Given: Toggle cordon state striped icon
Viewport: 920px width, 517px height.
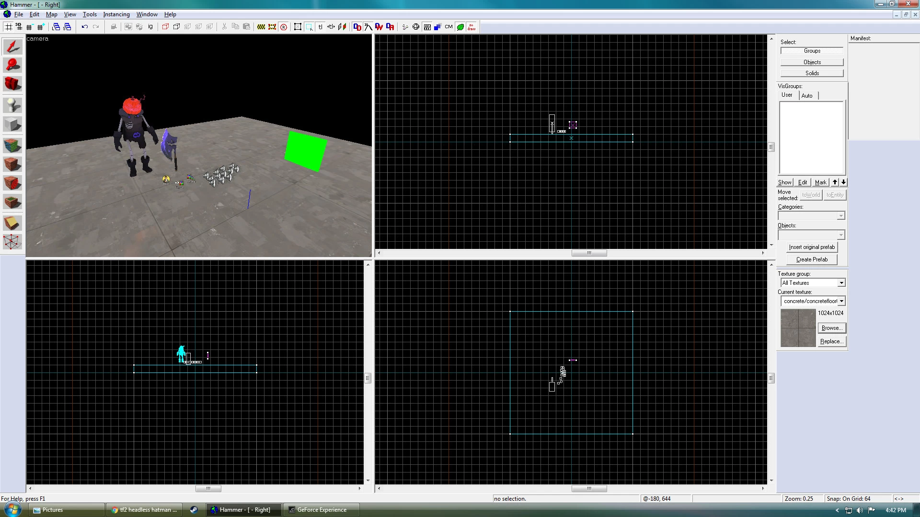Looking at the screenshot, I should [261, 27].
